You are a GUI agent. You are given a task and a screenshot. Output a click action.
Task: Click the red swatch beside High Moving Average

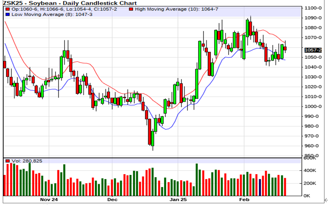pos(131,9)
